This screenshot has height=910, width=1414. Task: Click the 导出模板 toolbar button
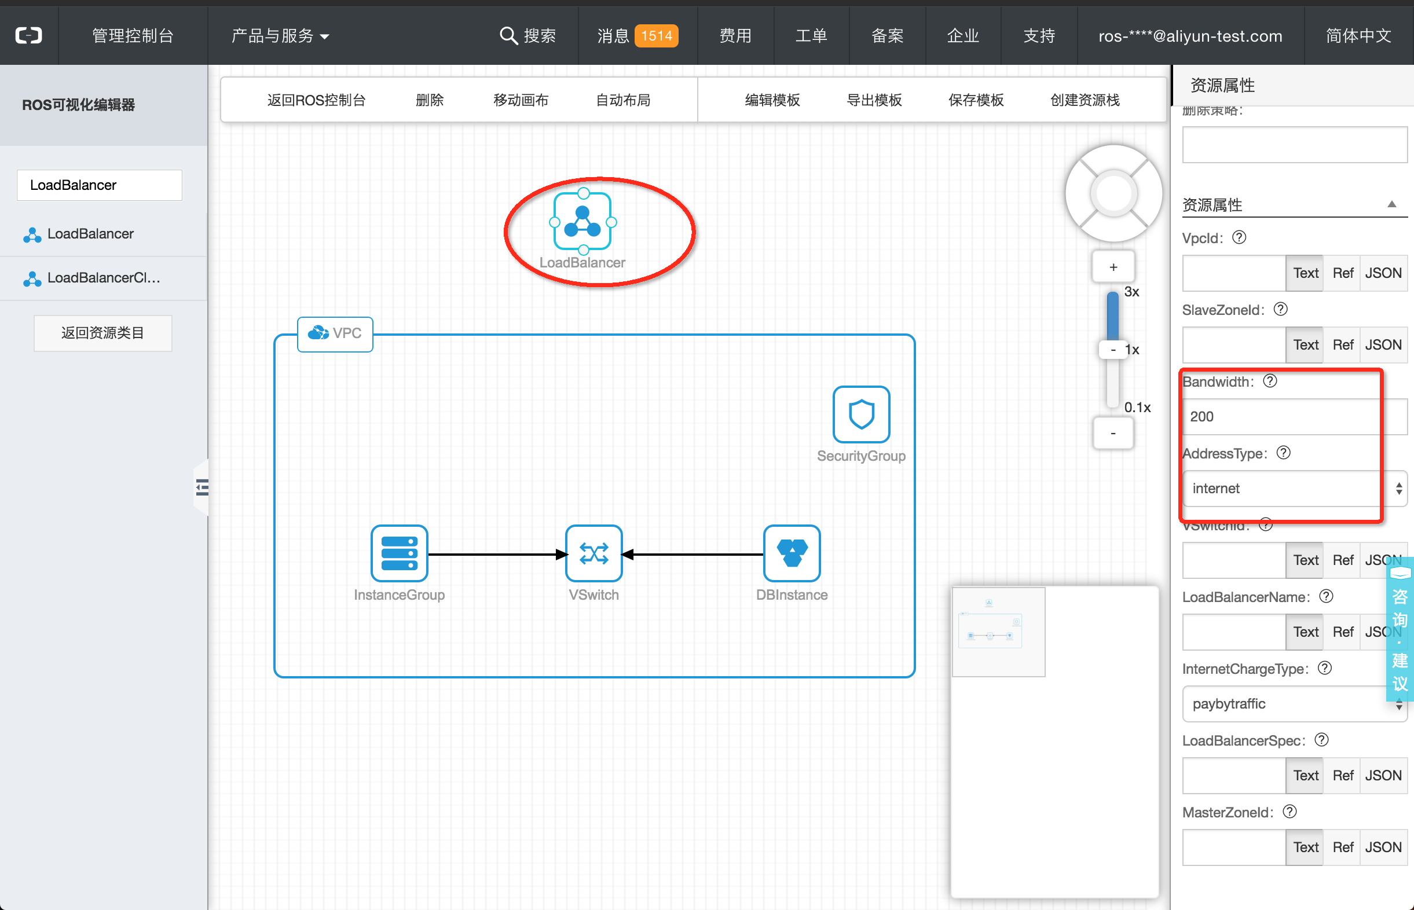pos(874,100)
